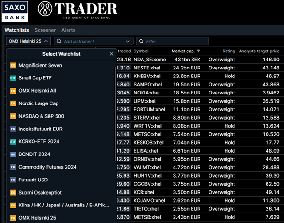Sort by Analysts target price header
284x223 pixels.
point(259,51)
